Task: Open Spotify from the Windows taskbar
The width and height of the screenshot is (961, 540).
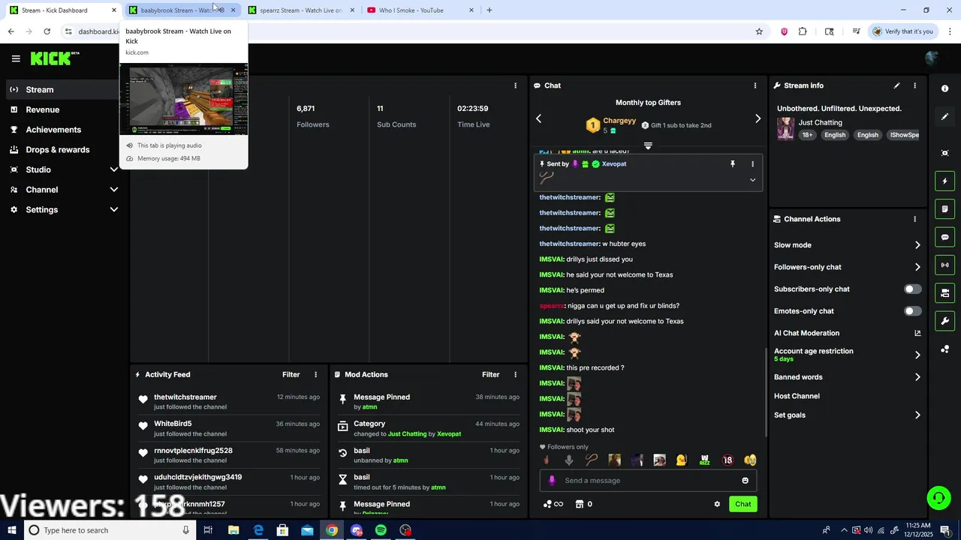Action: (x=381, y=530)
